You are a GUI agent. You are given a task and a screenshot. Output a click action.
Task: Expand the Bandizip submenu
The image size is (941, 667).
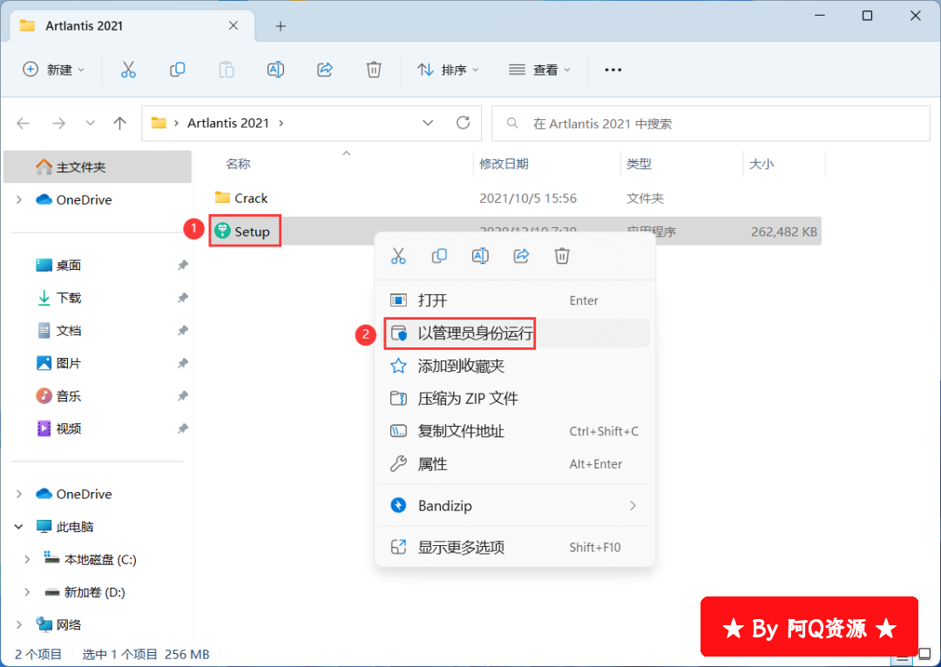pyautogui.click(x=633, y=506)
